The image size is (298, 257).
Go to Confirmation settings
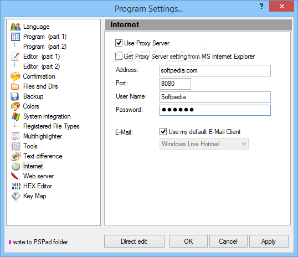[39, 76]
